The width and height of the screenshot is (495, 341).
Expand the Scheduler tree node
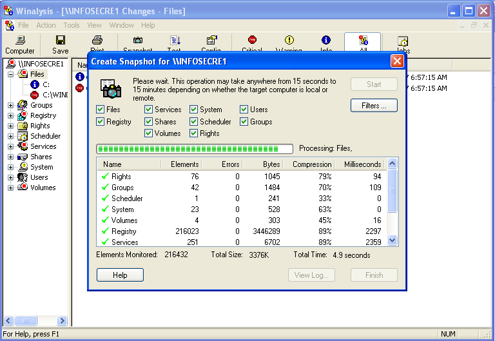[x=10, y=137]
